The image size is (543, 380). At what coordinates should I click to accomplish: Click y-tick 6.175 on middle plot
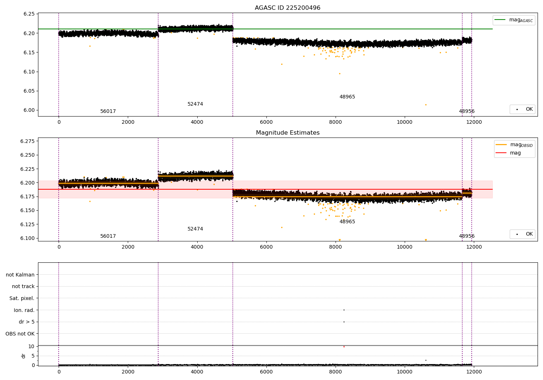28,197
